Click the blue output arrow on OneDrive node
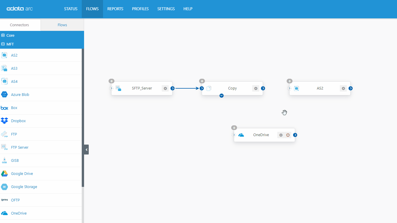397x223 pixels. point(295,135)
